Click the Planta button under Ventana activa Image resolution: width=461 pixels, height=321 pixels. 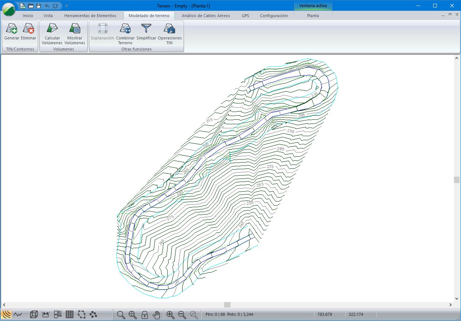click(313, 16)
